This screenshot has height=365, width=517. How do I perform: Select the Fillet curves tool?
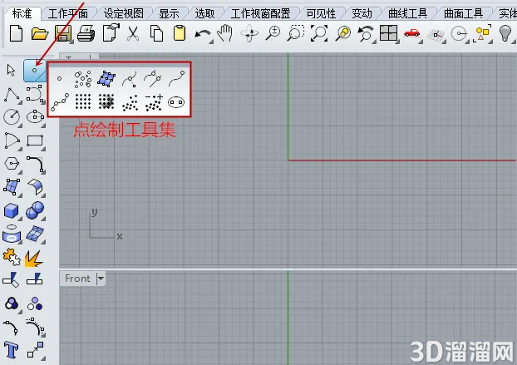pyautogui.click(x=35, y=165)
